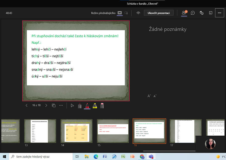Image resolution: width=226 pixels, height=160 pixels.
Task: Select the red pen tool
Action: coord(87,106)
